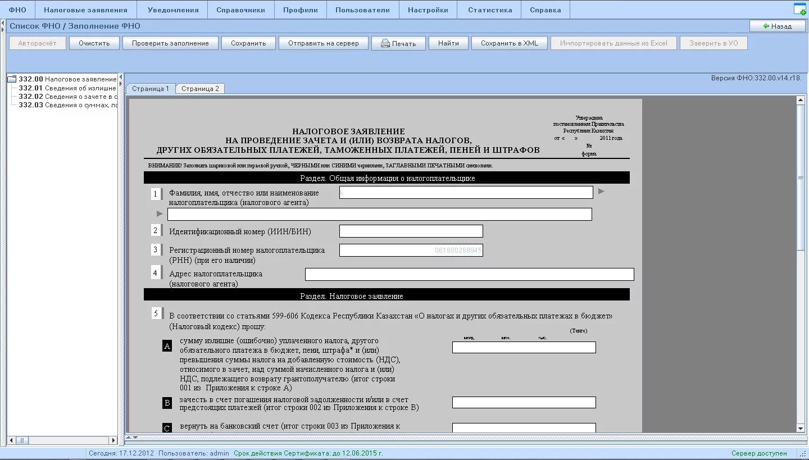This screenshot has width=809, height=460.
Task: Click Сохранить в XML button
Action: point(510,43)
